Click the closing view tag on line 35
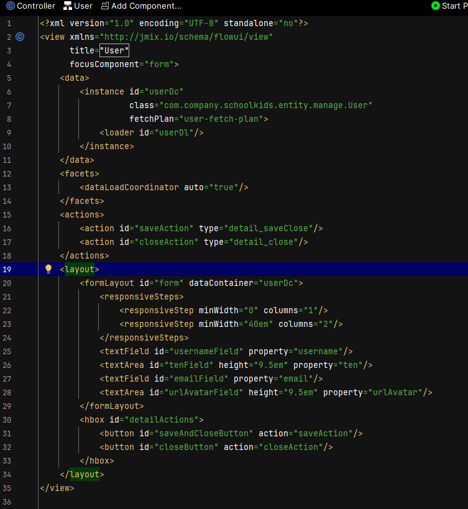This screenshot has height=509, width=468. [x=57, y=488]
